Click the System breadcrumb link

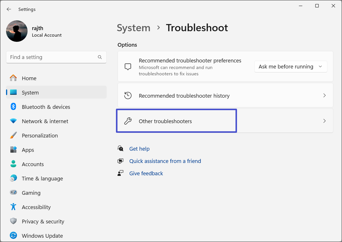(134, 28)
